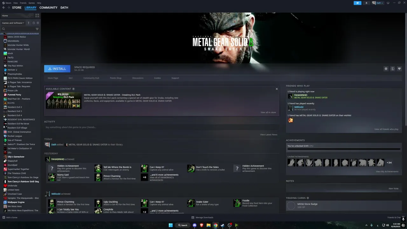The image size is (407, 229).
Task: Expand FAHADINHO's +6 more achievements
Action: pyautogui.click(x=144, y=177)
